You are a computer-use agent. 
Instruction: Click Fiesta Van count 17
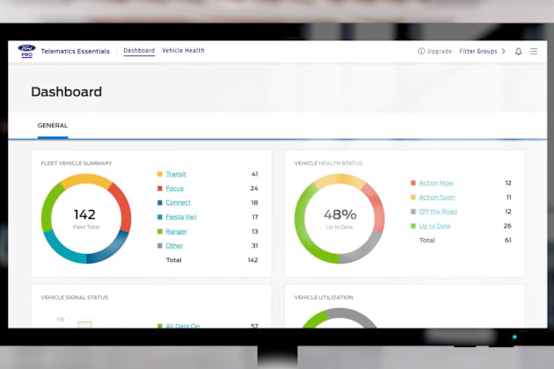[x=255, y=217]
